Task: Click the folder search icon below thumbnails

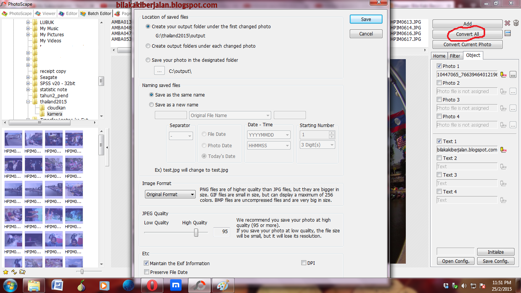Action: coord(23,272)
